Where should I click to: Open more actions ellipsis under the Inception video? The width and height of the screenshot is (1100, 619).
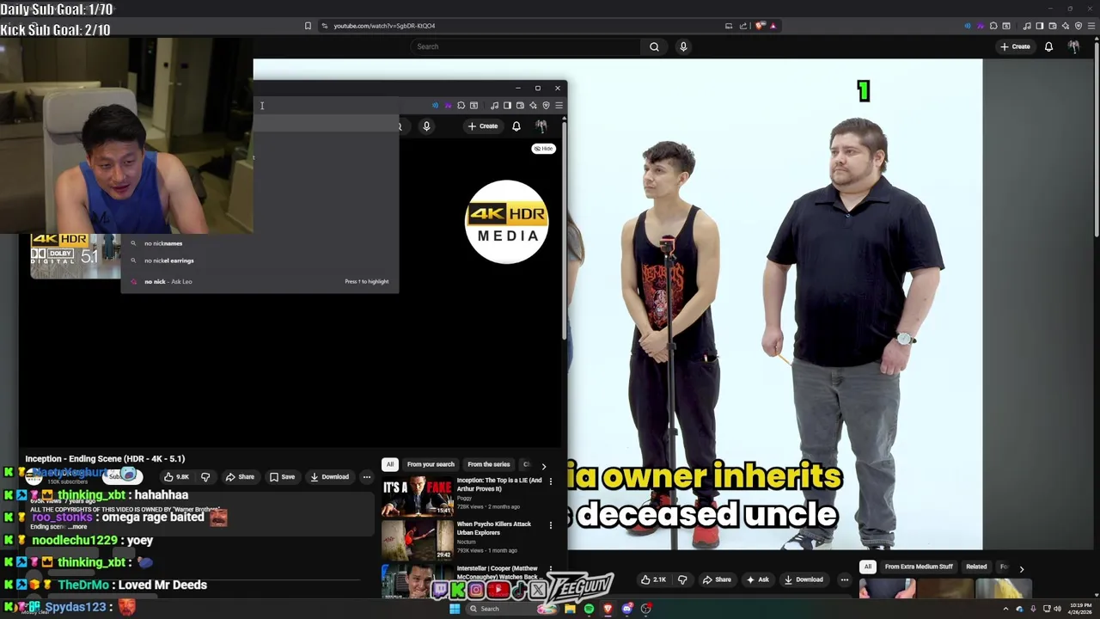pyautogui.click(x=366, y=477)
